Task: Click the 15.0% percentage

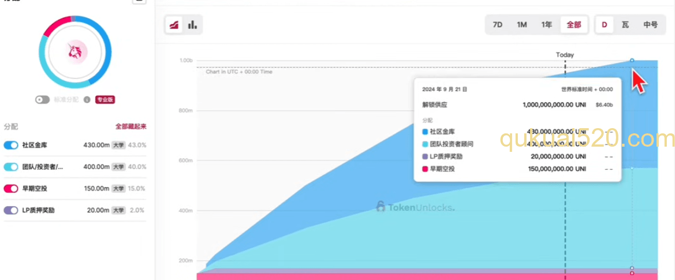Action: (x=137, y=188)
